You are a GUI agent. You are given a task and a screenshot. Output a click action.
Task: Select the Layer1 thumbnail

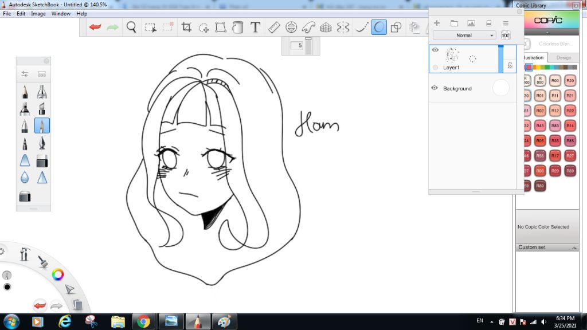pyautogui.click(x=452, y=56)
